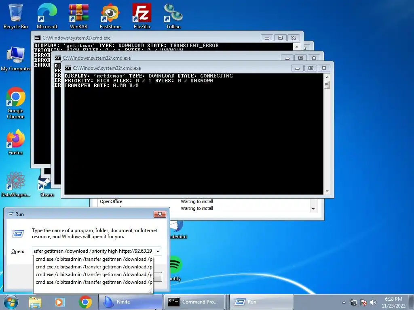Open the pinned Chrome taskbar icon
Viewport: 414px width, 310px height.
tap(85, 302)
